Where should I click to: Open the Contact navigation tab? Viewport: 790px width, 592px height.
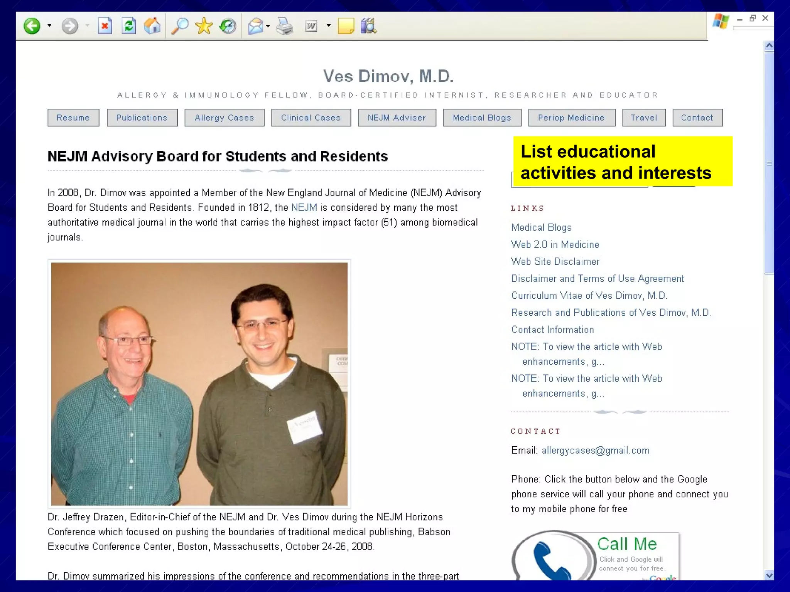[x=697, y=118]
